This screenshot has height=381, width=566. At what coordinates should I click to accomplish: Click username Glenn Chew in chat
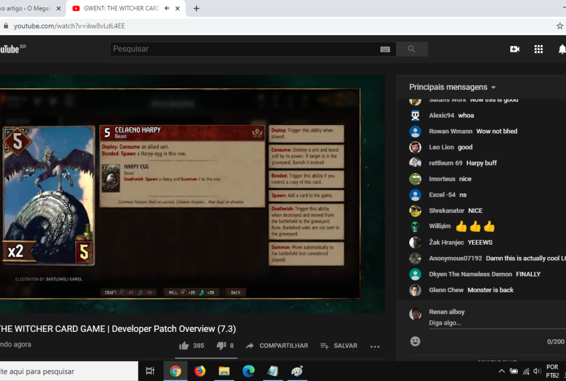click(446, 290)
